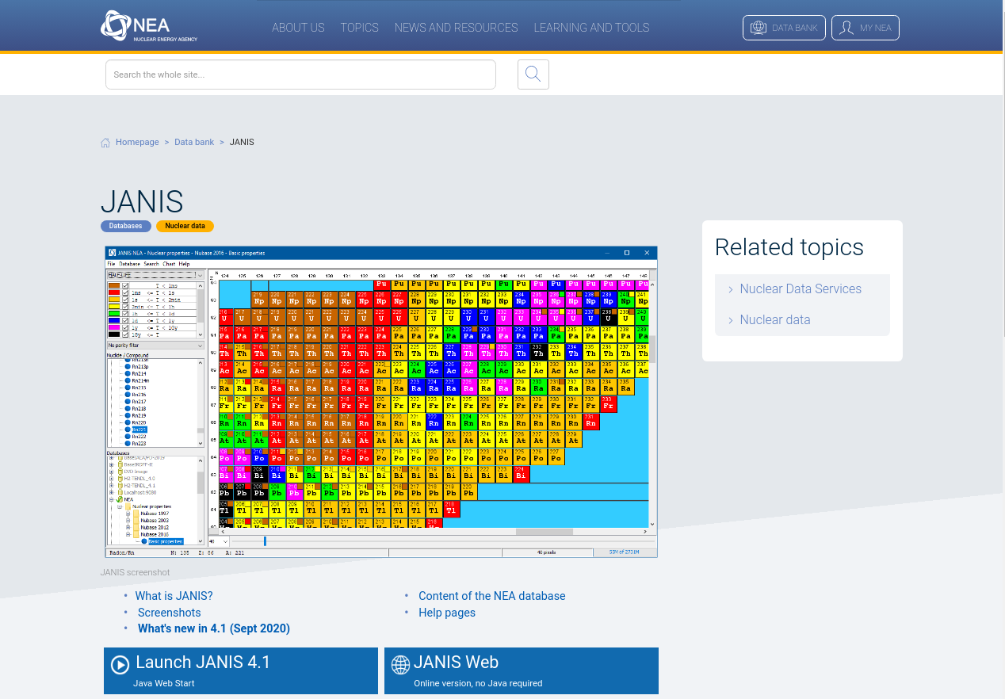Open the ABOUT US menu
Viewport: 1005px width, 699px height.
tap(298, 28)
